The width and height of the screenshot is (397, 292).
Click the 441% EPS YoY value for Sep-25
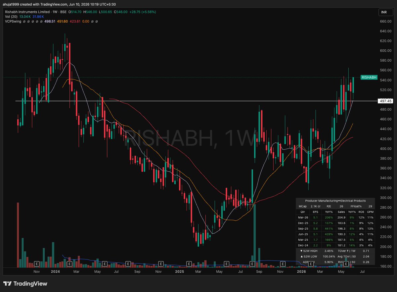[329, 228]
